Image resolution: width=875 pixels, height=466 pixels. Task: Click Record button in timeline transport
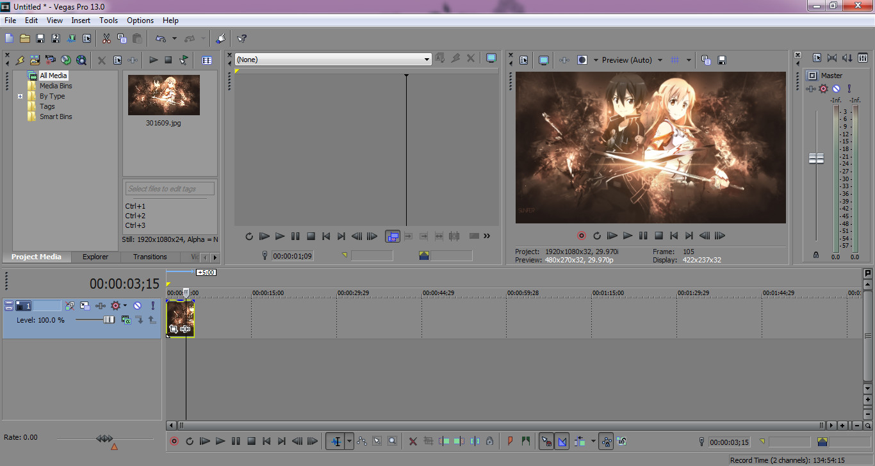[x=174, y=441]
